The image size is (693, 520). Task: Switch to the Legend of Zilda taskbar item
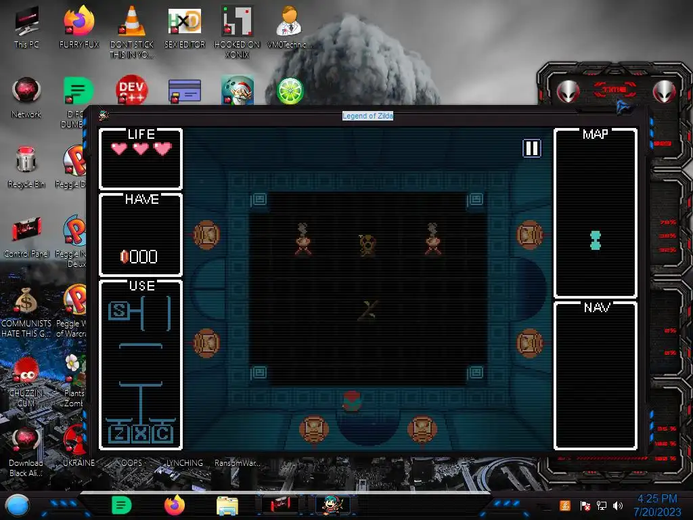tap(333, 505)
